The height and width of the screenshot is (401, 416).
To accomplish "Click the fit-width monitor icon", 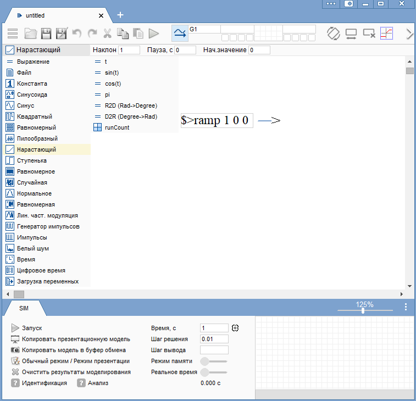I will point(351,34).
